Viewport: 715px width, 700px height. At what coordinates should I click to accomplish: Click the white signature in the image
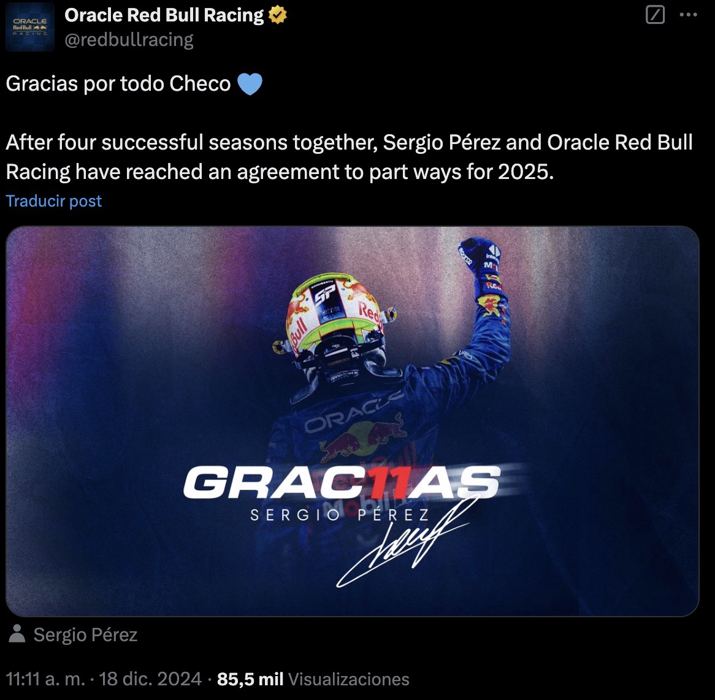tap(405, 542)
